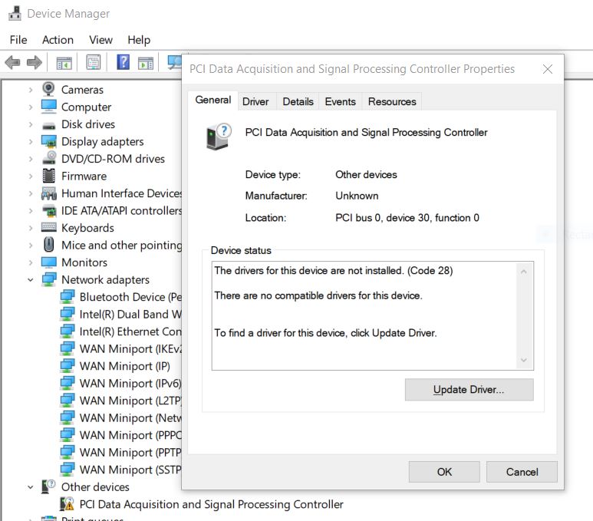Viewport: 593px width, 521px height.
Task: Switch to the Details tab
Action: tap(298, 101)
